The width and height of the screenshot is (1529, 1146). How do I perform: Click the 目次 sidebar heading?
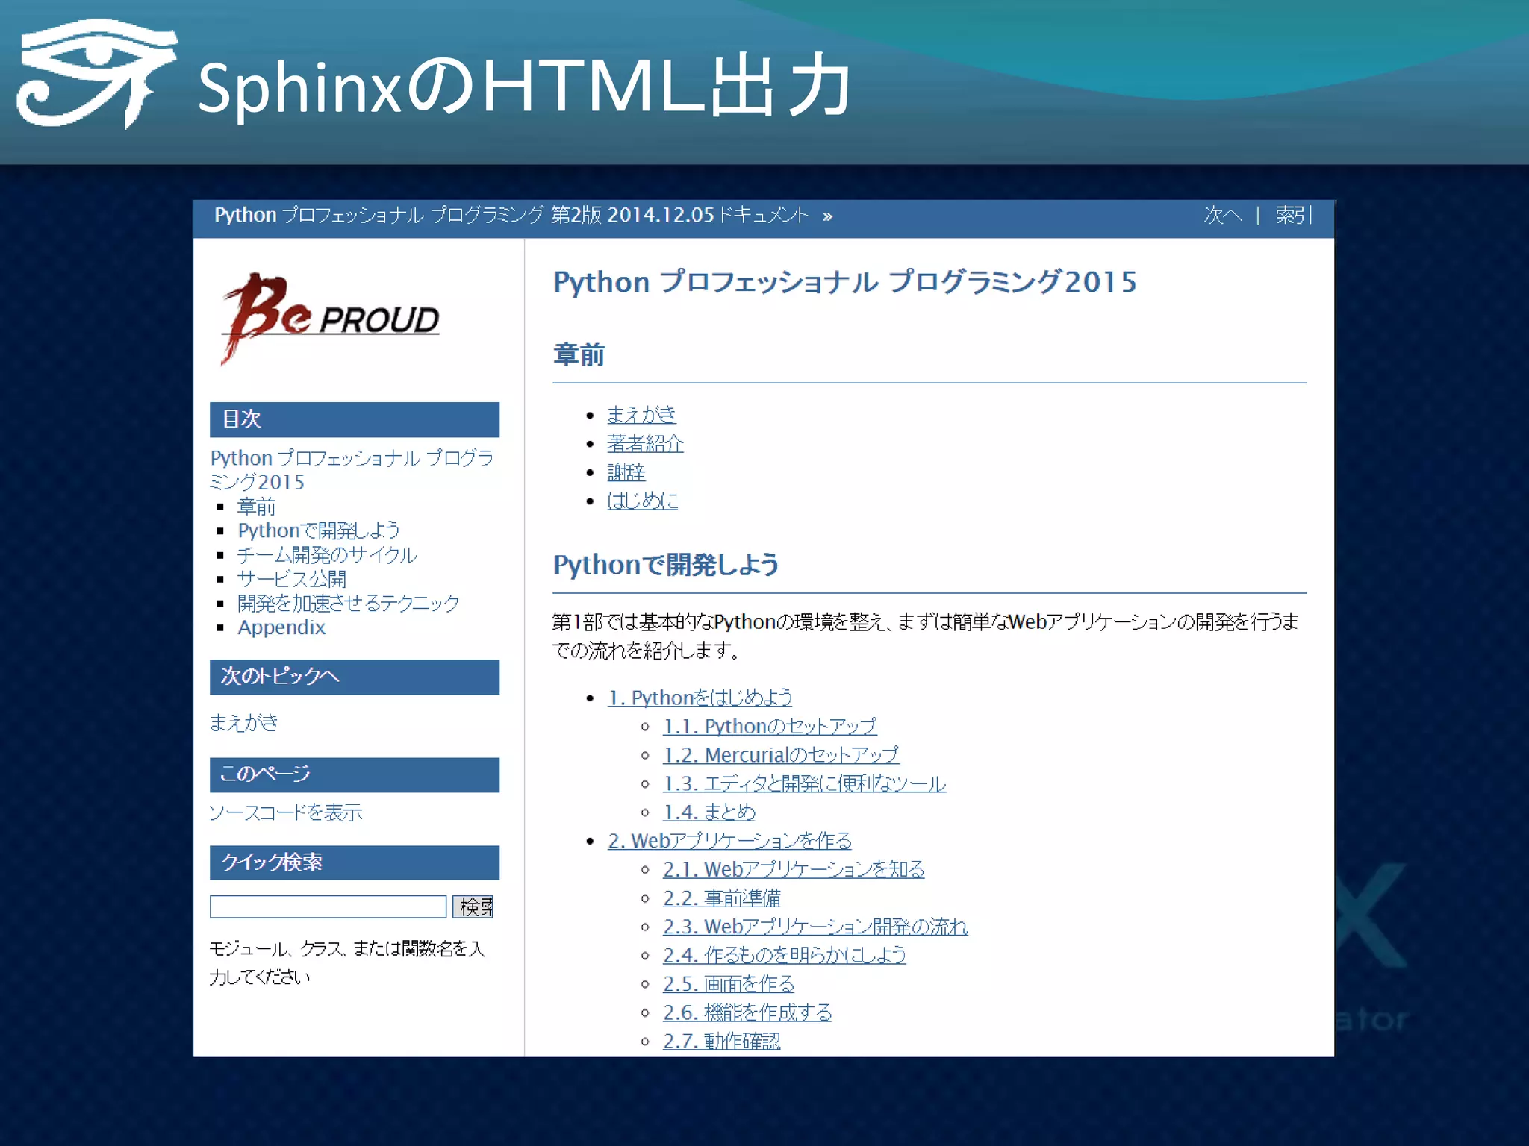[355, 419]
